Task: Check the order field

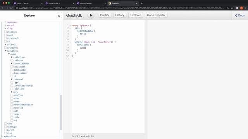Action: tap(12, 98)
